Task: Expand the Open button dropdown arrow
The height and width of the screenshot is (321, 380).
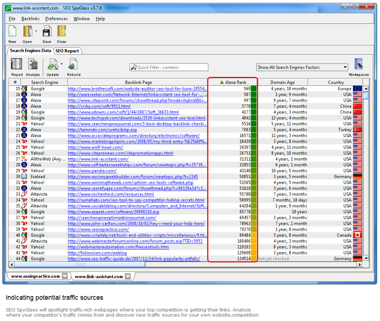Action: point(36,31)
